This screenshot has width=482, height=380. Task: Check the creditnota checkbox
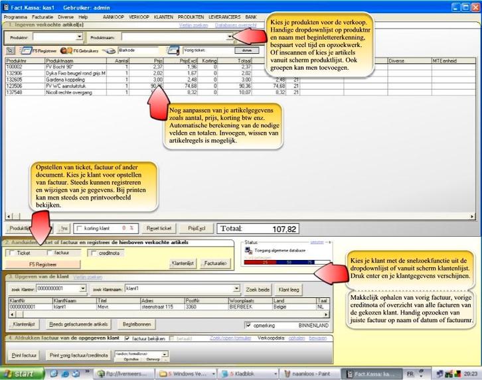click(x=92, y=253)
